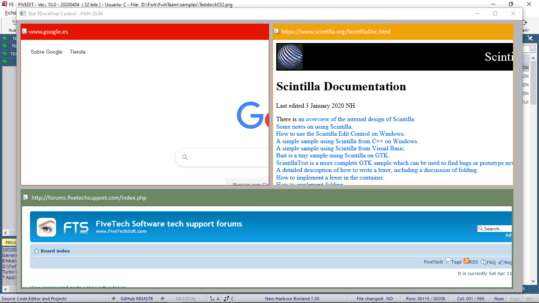Screen dimensions: 539x303
Task: Click the Ins indicator in status bar
Action: click(529, 299)
